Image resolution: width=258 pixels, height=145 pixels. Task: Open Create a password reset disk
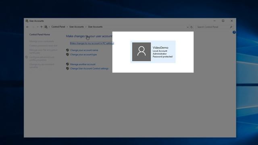43,46
